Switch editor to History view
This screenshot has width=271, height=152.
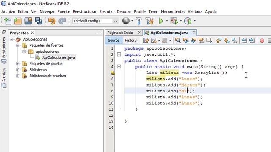(x=131, y=41)
